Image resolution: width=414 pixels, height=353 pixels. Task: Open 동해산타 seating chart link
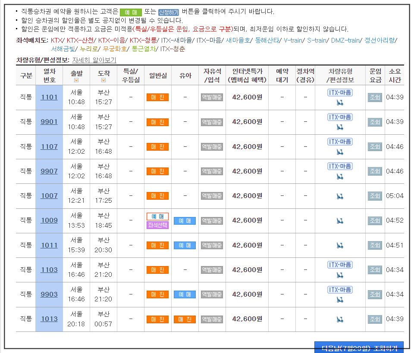click(267, 40)
